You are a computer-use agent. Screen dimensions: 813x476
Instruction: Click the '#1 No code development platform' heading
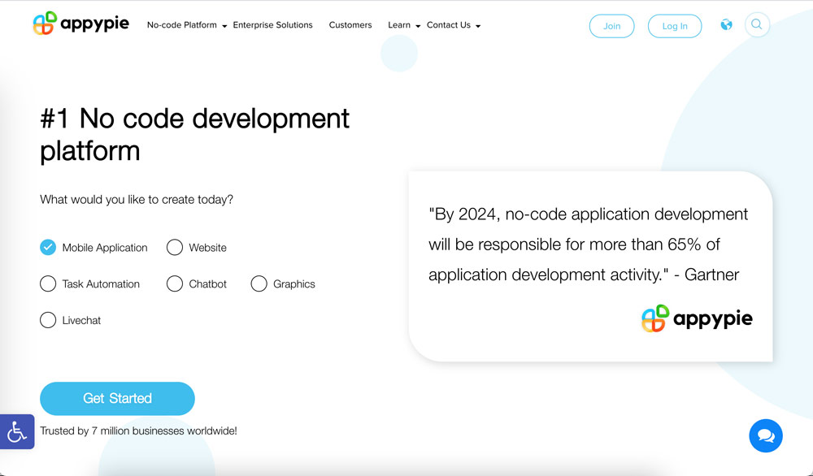[x=195, y=135]
